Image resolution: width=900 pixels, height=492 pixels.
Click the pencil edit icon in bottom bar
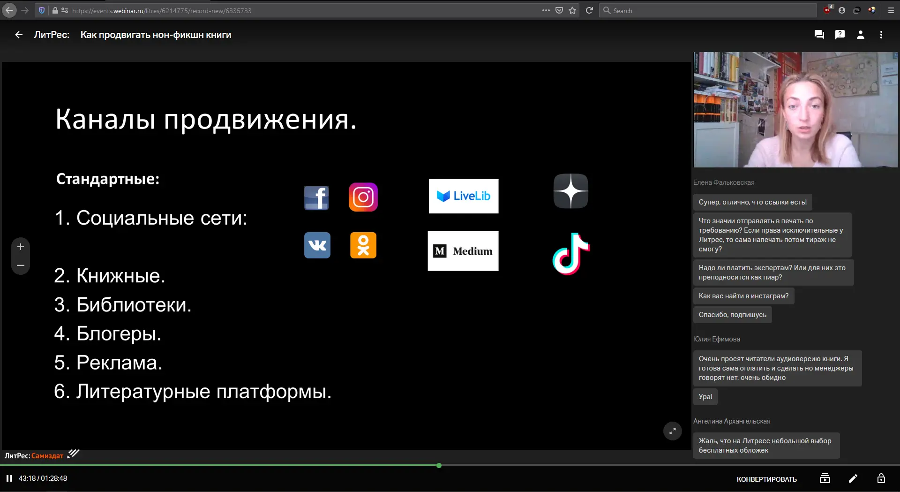point(853,478)
